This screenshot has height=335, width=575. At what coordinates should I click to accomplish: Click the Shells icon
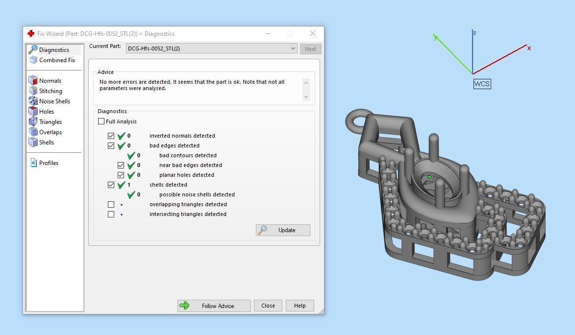(33, 142)
